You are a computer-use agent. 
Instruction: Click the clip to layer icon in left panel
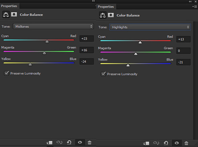pos(49,143)
